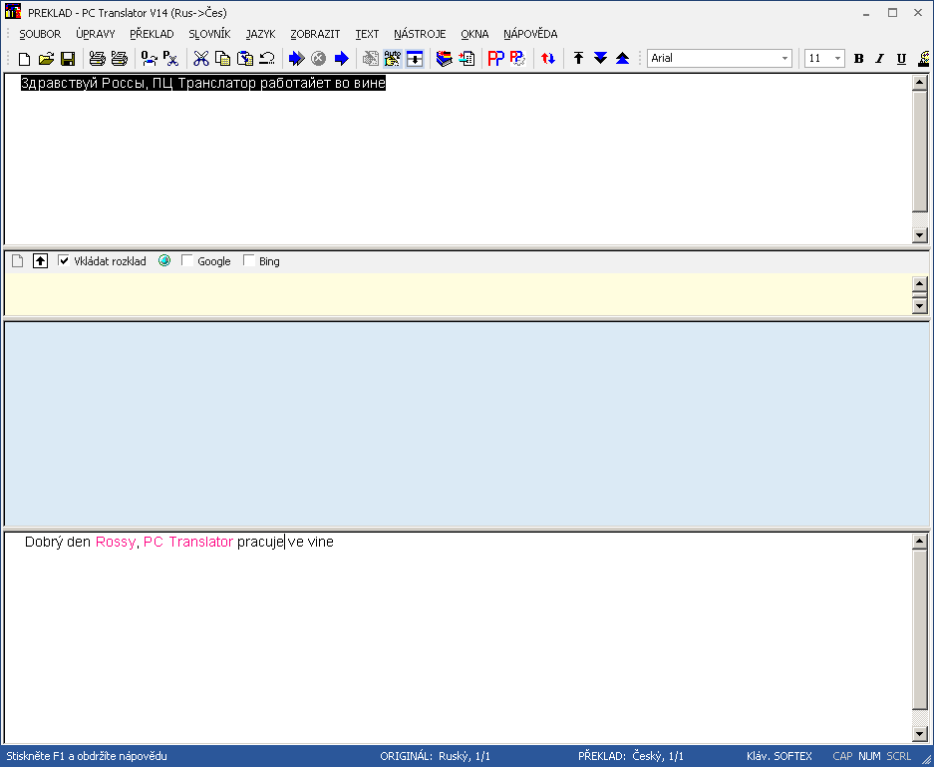
Task: Toggle bold formatting
Action: (858, 59)
